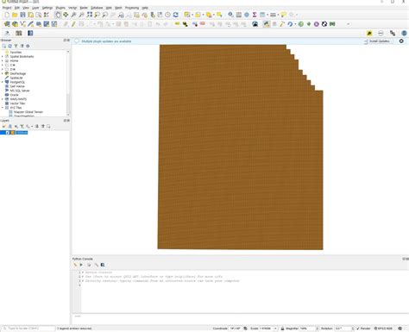Image resolution: width=409 pixels, height=332 pixels.
Task: Toggle the Render checkbox in status bar
Action: (358, 329)
